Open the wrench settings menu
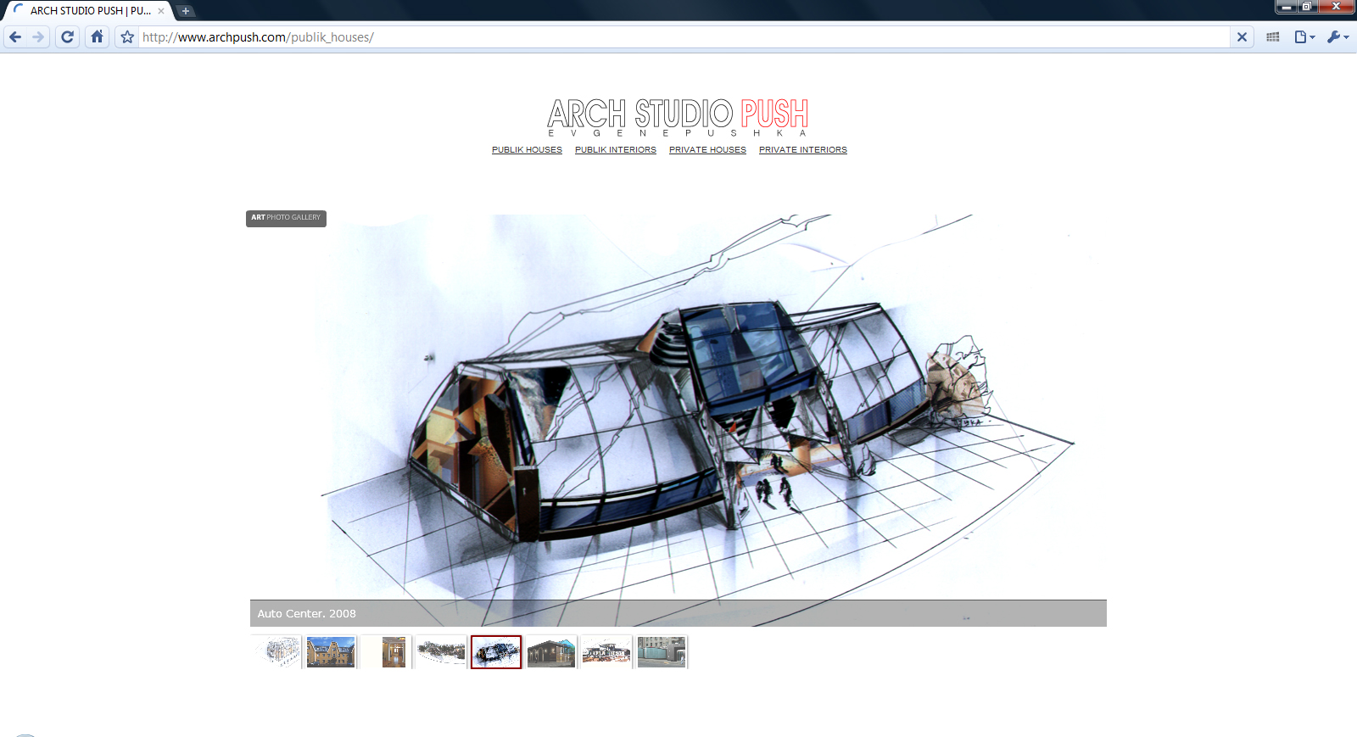Viewport: 1357px width, 737px height. (1337, 37)
